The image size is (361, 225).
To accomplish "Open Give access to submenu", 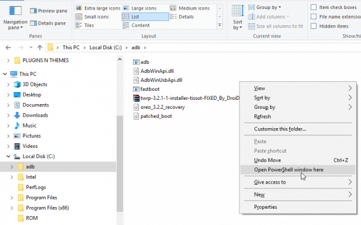I will [298, 182].
